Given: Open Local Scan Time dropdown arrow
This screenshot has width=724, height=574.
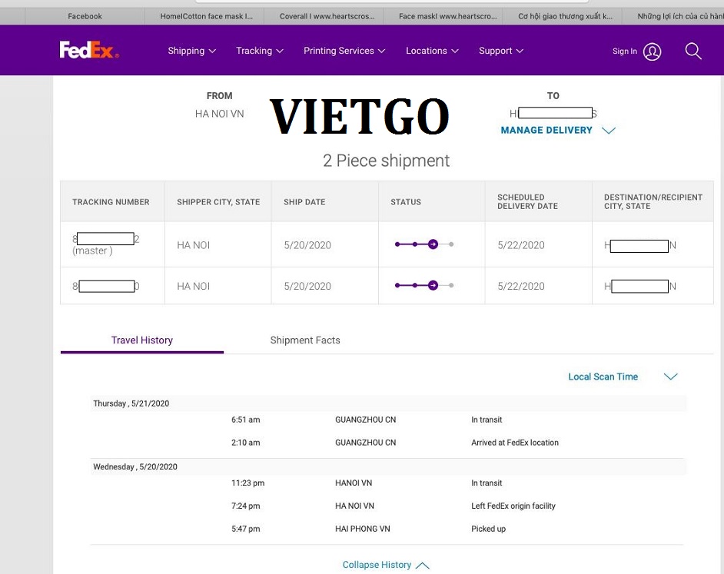Looking at the screenshot, I should 670,377.
